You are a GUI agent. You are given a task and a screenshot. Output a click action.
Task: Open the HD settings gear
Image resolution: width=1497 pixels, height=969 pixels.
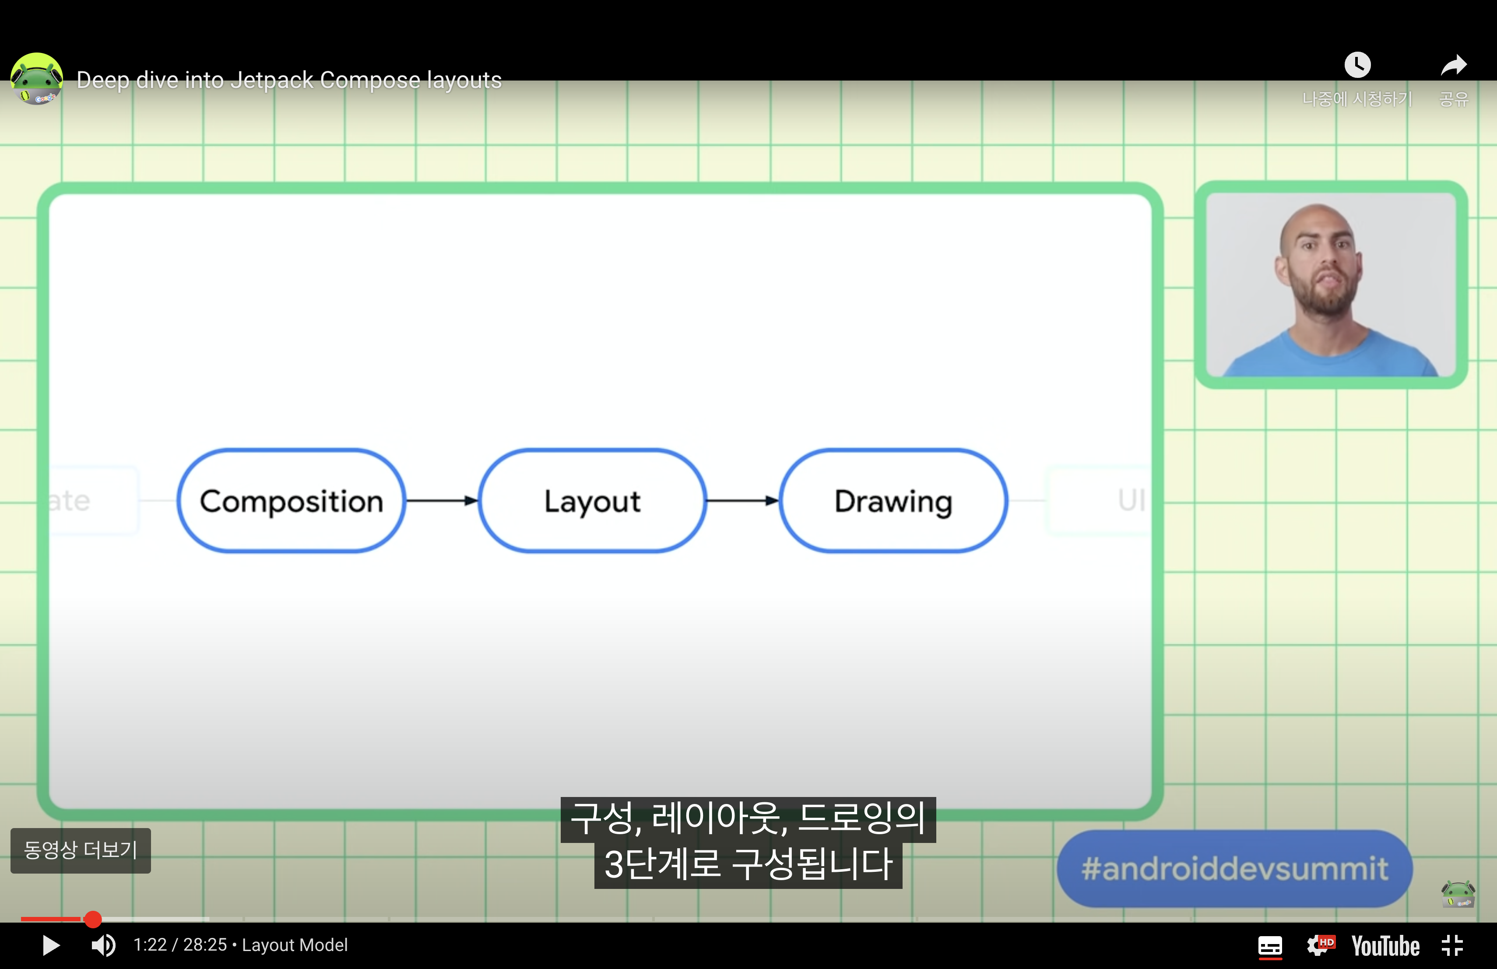pyautogui.click(x=1319, y=945)
